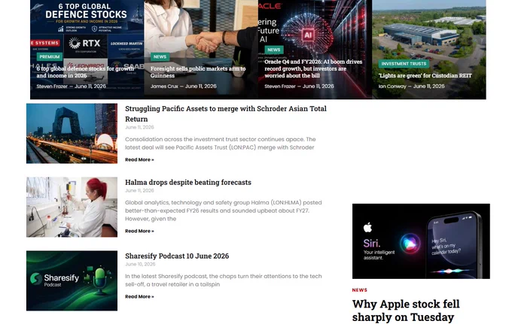Click NEWS tag on Foresight card
Viewport: 512px width, 324px height.
click(x=160, y=56)
